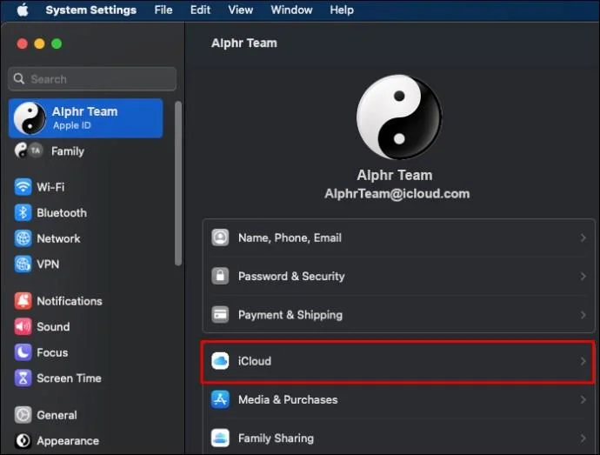600x455 pixels.
Task: Open the System Settings menu
Action: pyautogui.click(x=91, y=10)
